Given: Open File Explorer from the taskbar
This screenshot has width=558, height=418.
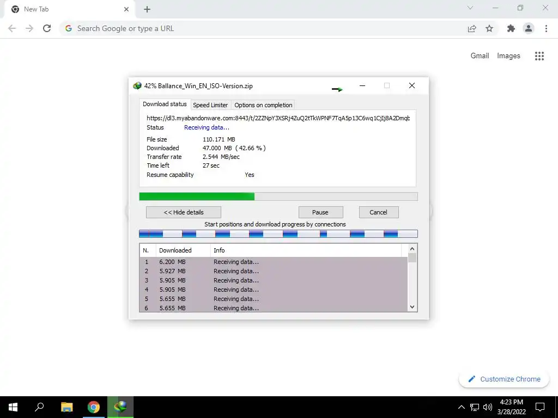Looking at the screenshot, I should pyautogui.click(x=66, y=407).
